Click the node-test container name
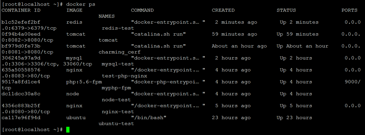This screenshot has height=135, width=365. (117, 100)
